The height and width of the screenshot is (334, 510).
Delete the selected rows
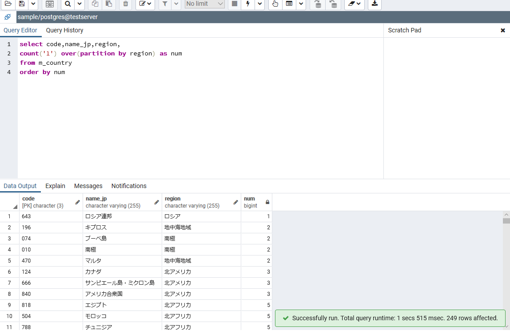126,4
